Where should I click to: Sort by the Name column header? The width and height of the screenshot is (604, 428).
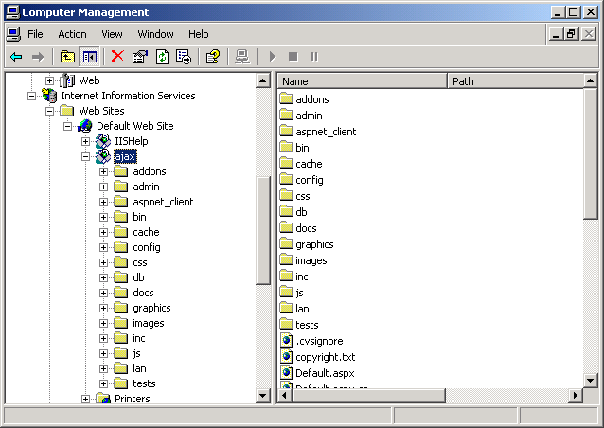362,81
